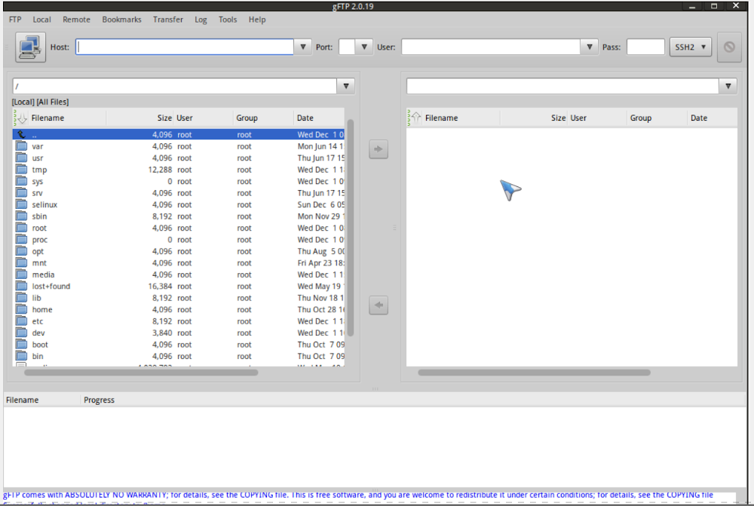The height and width of the screenshot is (506, 754).
Task: Sort remote files by Size column
Action: pos(534,118)
